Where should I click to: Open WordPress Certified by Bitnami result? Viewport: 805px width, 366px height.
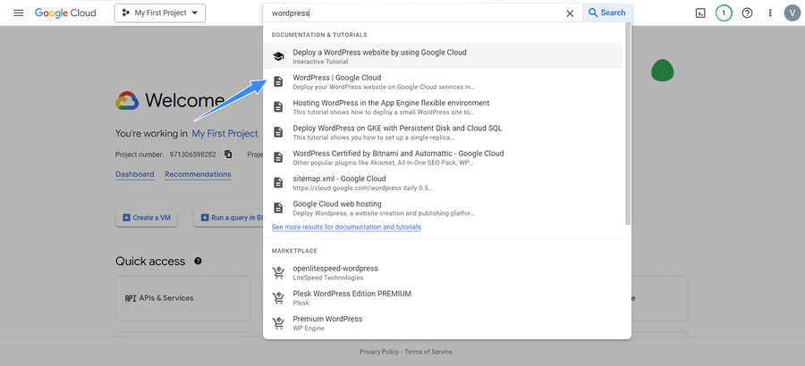445,157
